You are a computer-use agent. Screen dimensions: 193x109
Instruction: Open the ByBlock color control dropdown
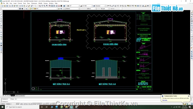[x=72, y=9]
